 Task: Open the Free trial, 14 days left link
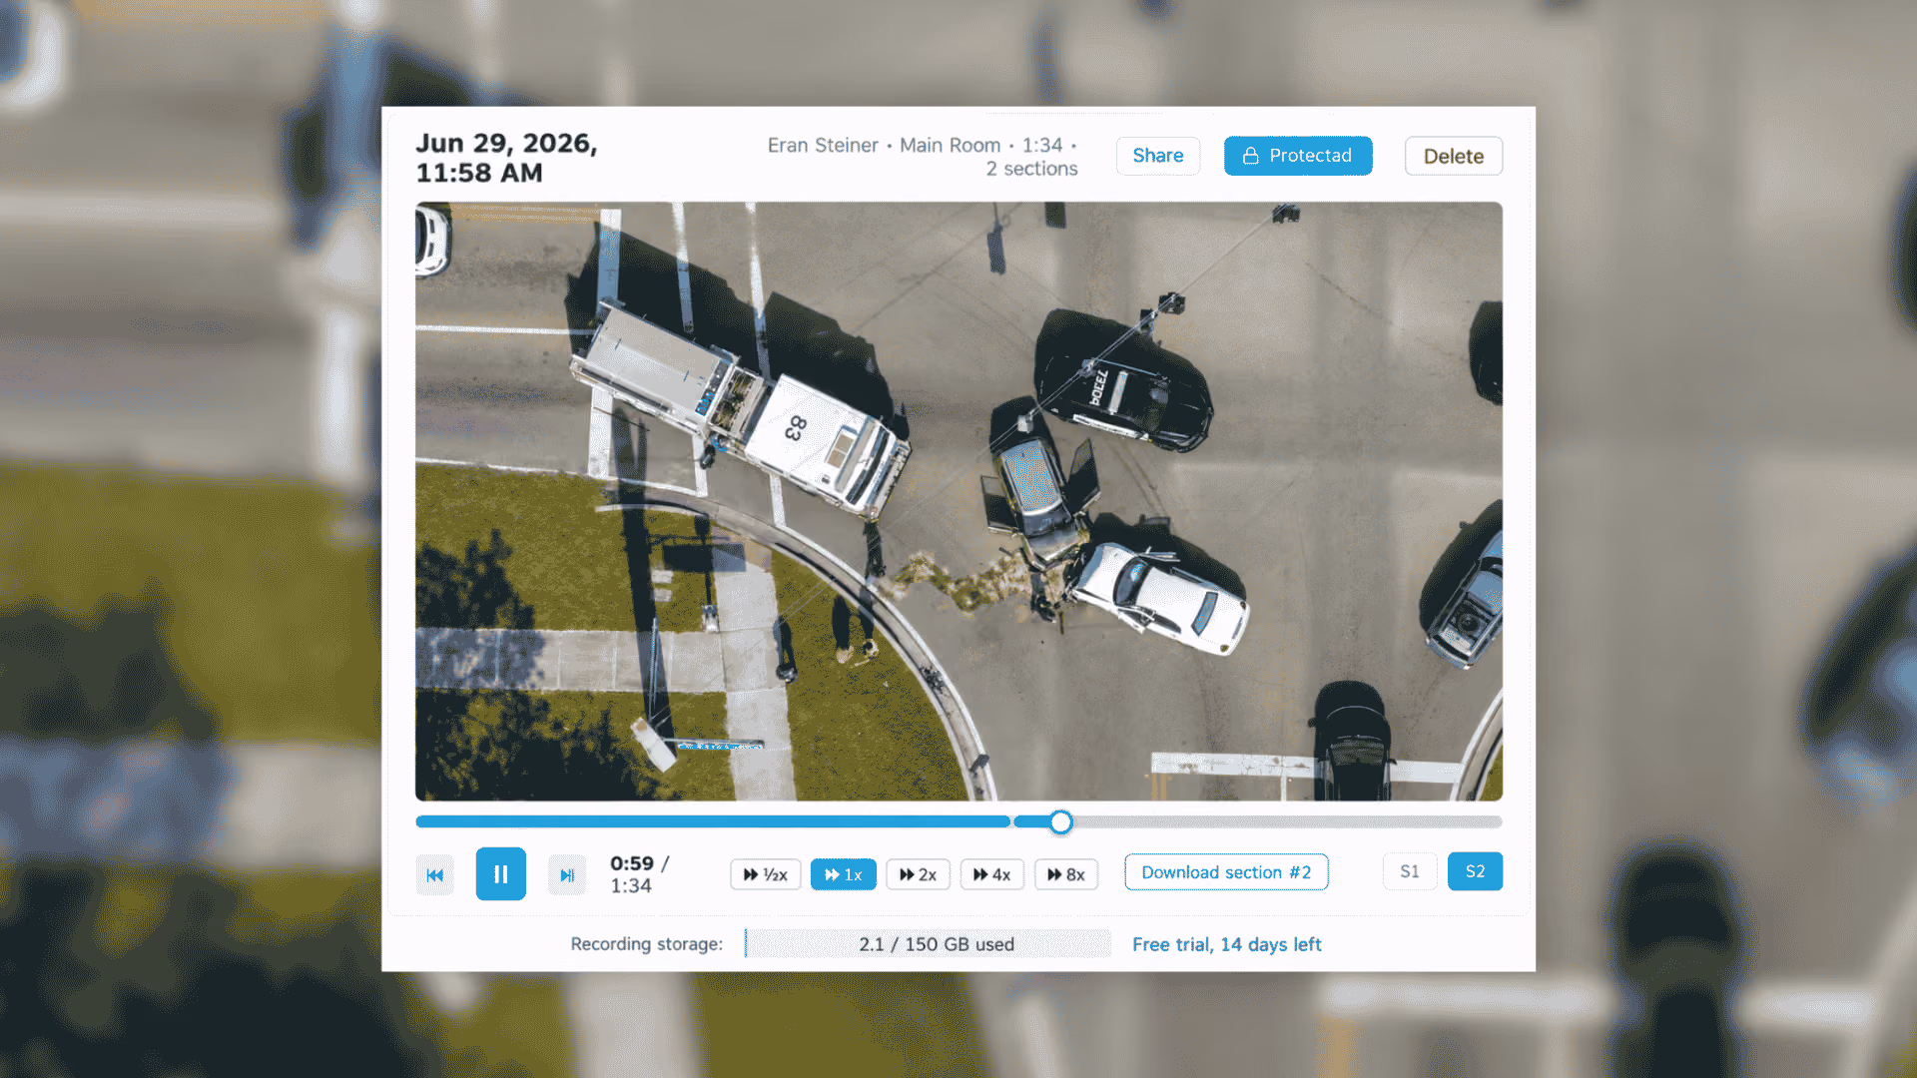point(1226,944)
